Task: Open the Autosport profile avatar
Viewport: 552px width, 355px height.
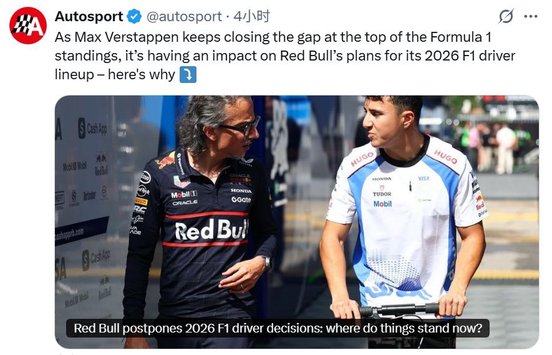Action: 28,26
